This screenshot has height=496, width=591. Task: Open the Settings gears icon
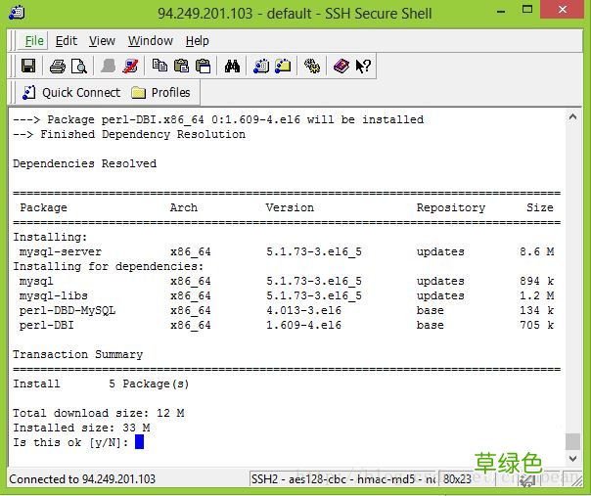coord(312,66)
